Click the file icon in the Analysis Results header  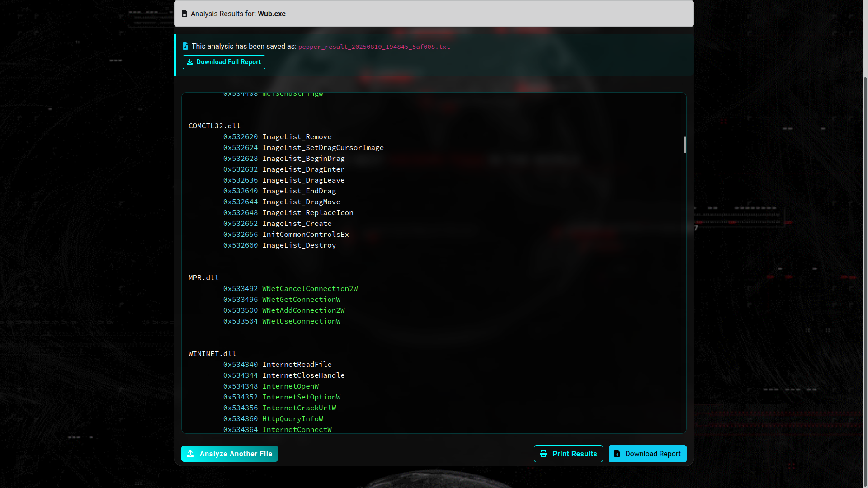click(184, 14)
